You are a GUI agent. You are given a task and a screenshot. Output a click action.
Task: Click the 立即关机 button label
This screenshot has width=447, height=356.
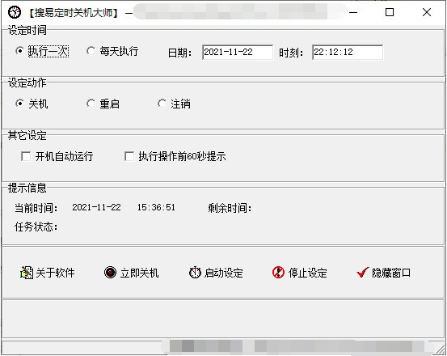[x=139, y=273]
